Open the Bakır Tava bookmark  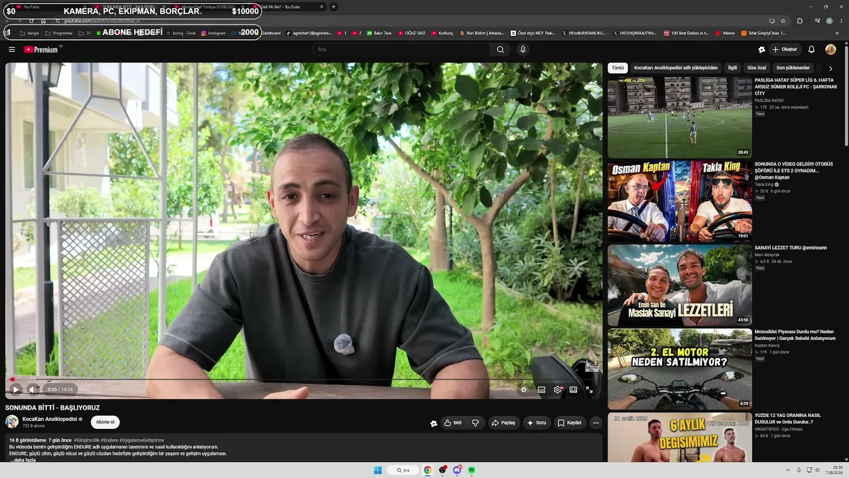379,33
